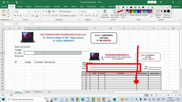Click the Windows Start button
The height and width of the screenshot is (102, 182).
pyautogui.click(x=3, y=99)
